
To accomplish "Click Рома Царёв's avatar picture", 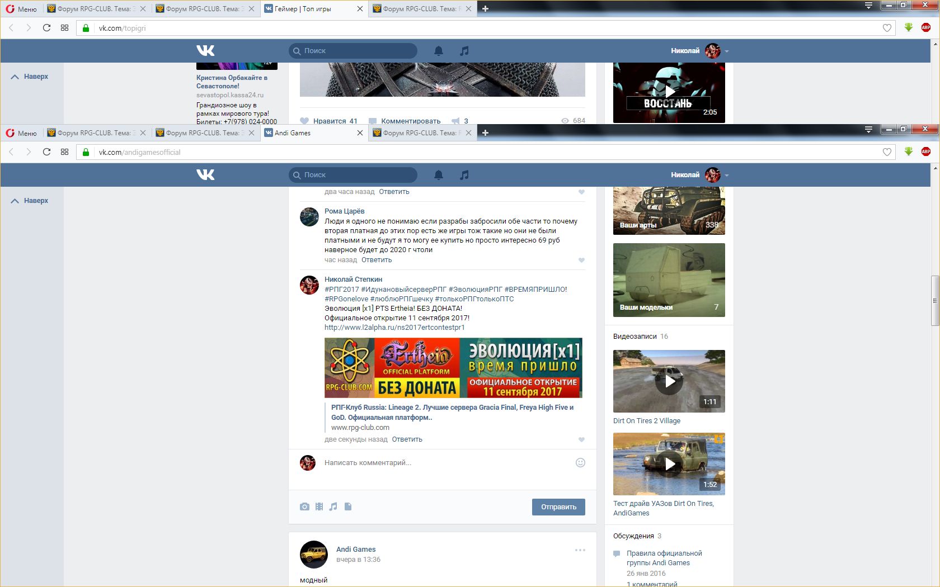I will click(x=309, y=217).
